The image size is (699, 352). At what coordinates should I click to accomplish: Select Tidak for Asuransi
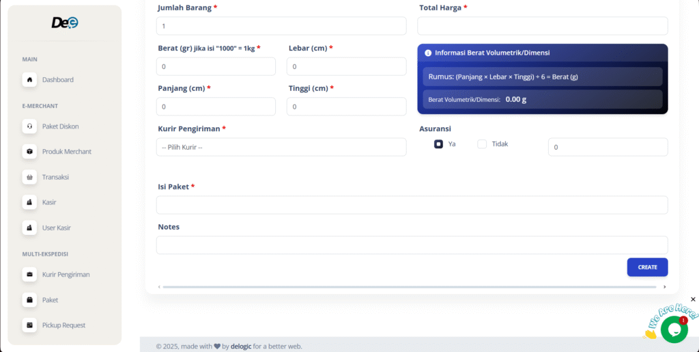(x=482, y=144)
